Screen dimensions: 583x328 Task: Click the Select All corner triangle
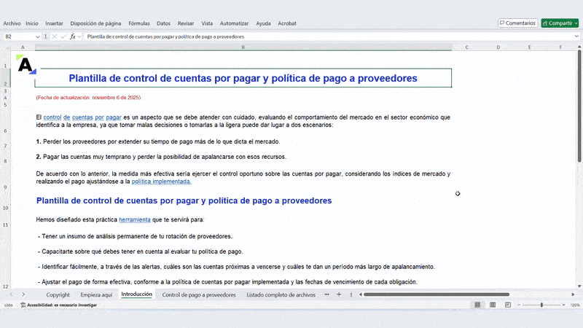tap(7, 47)
